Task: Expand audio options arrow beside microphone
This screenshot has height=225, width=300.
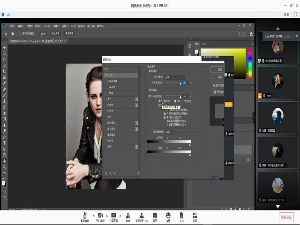Action: coord(92,215)
